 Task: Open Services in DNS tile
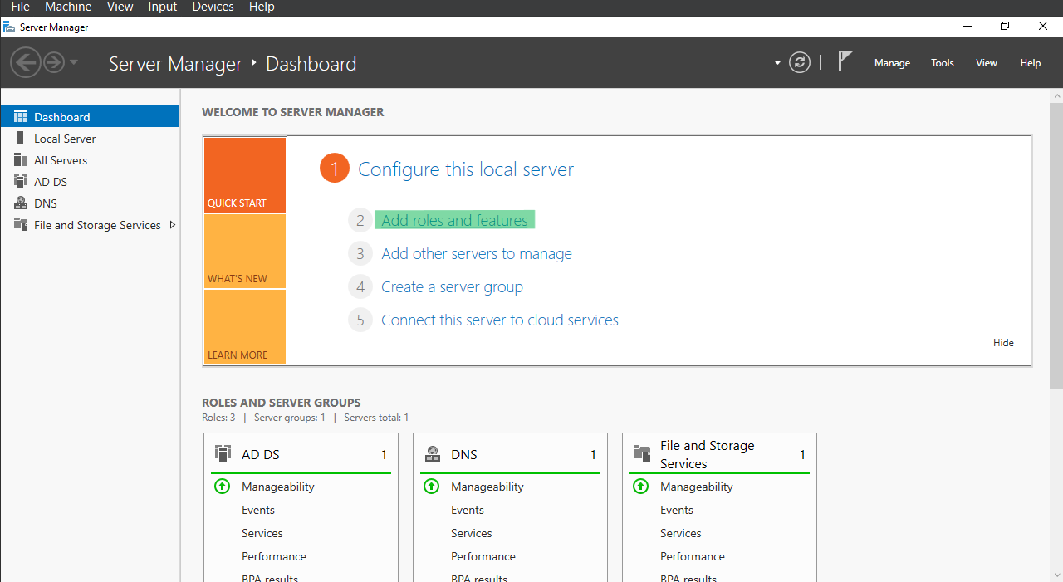(x=472, y=533)
